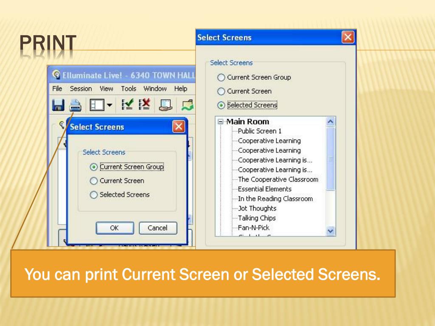Screen dimensions: 435x326
Task: Click the red X list icon
Action: tap(144, 105)
